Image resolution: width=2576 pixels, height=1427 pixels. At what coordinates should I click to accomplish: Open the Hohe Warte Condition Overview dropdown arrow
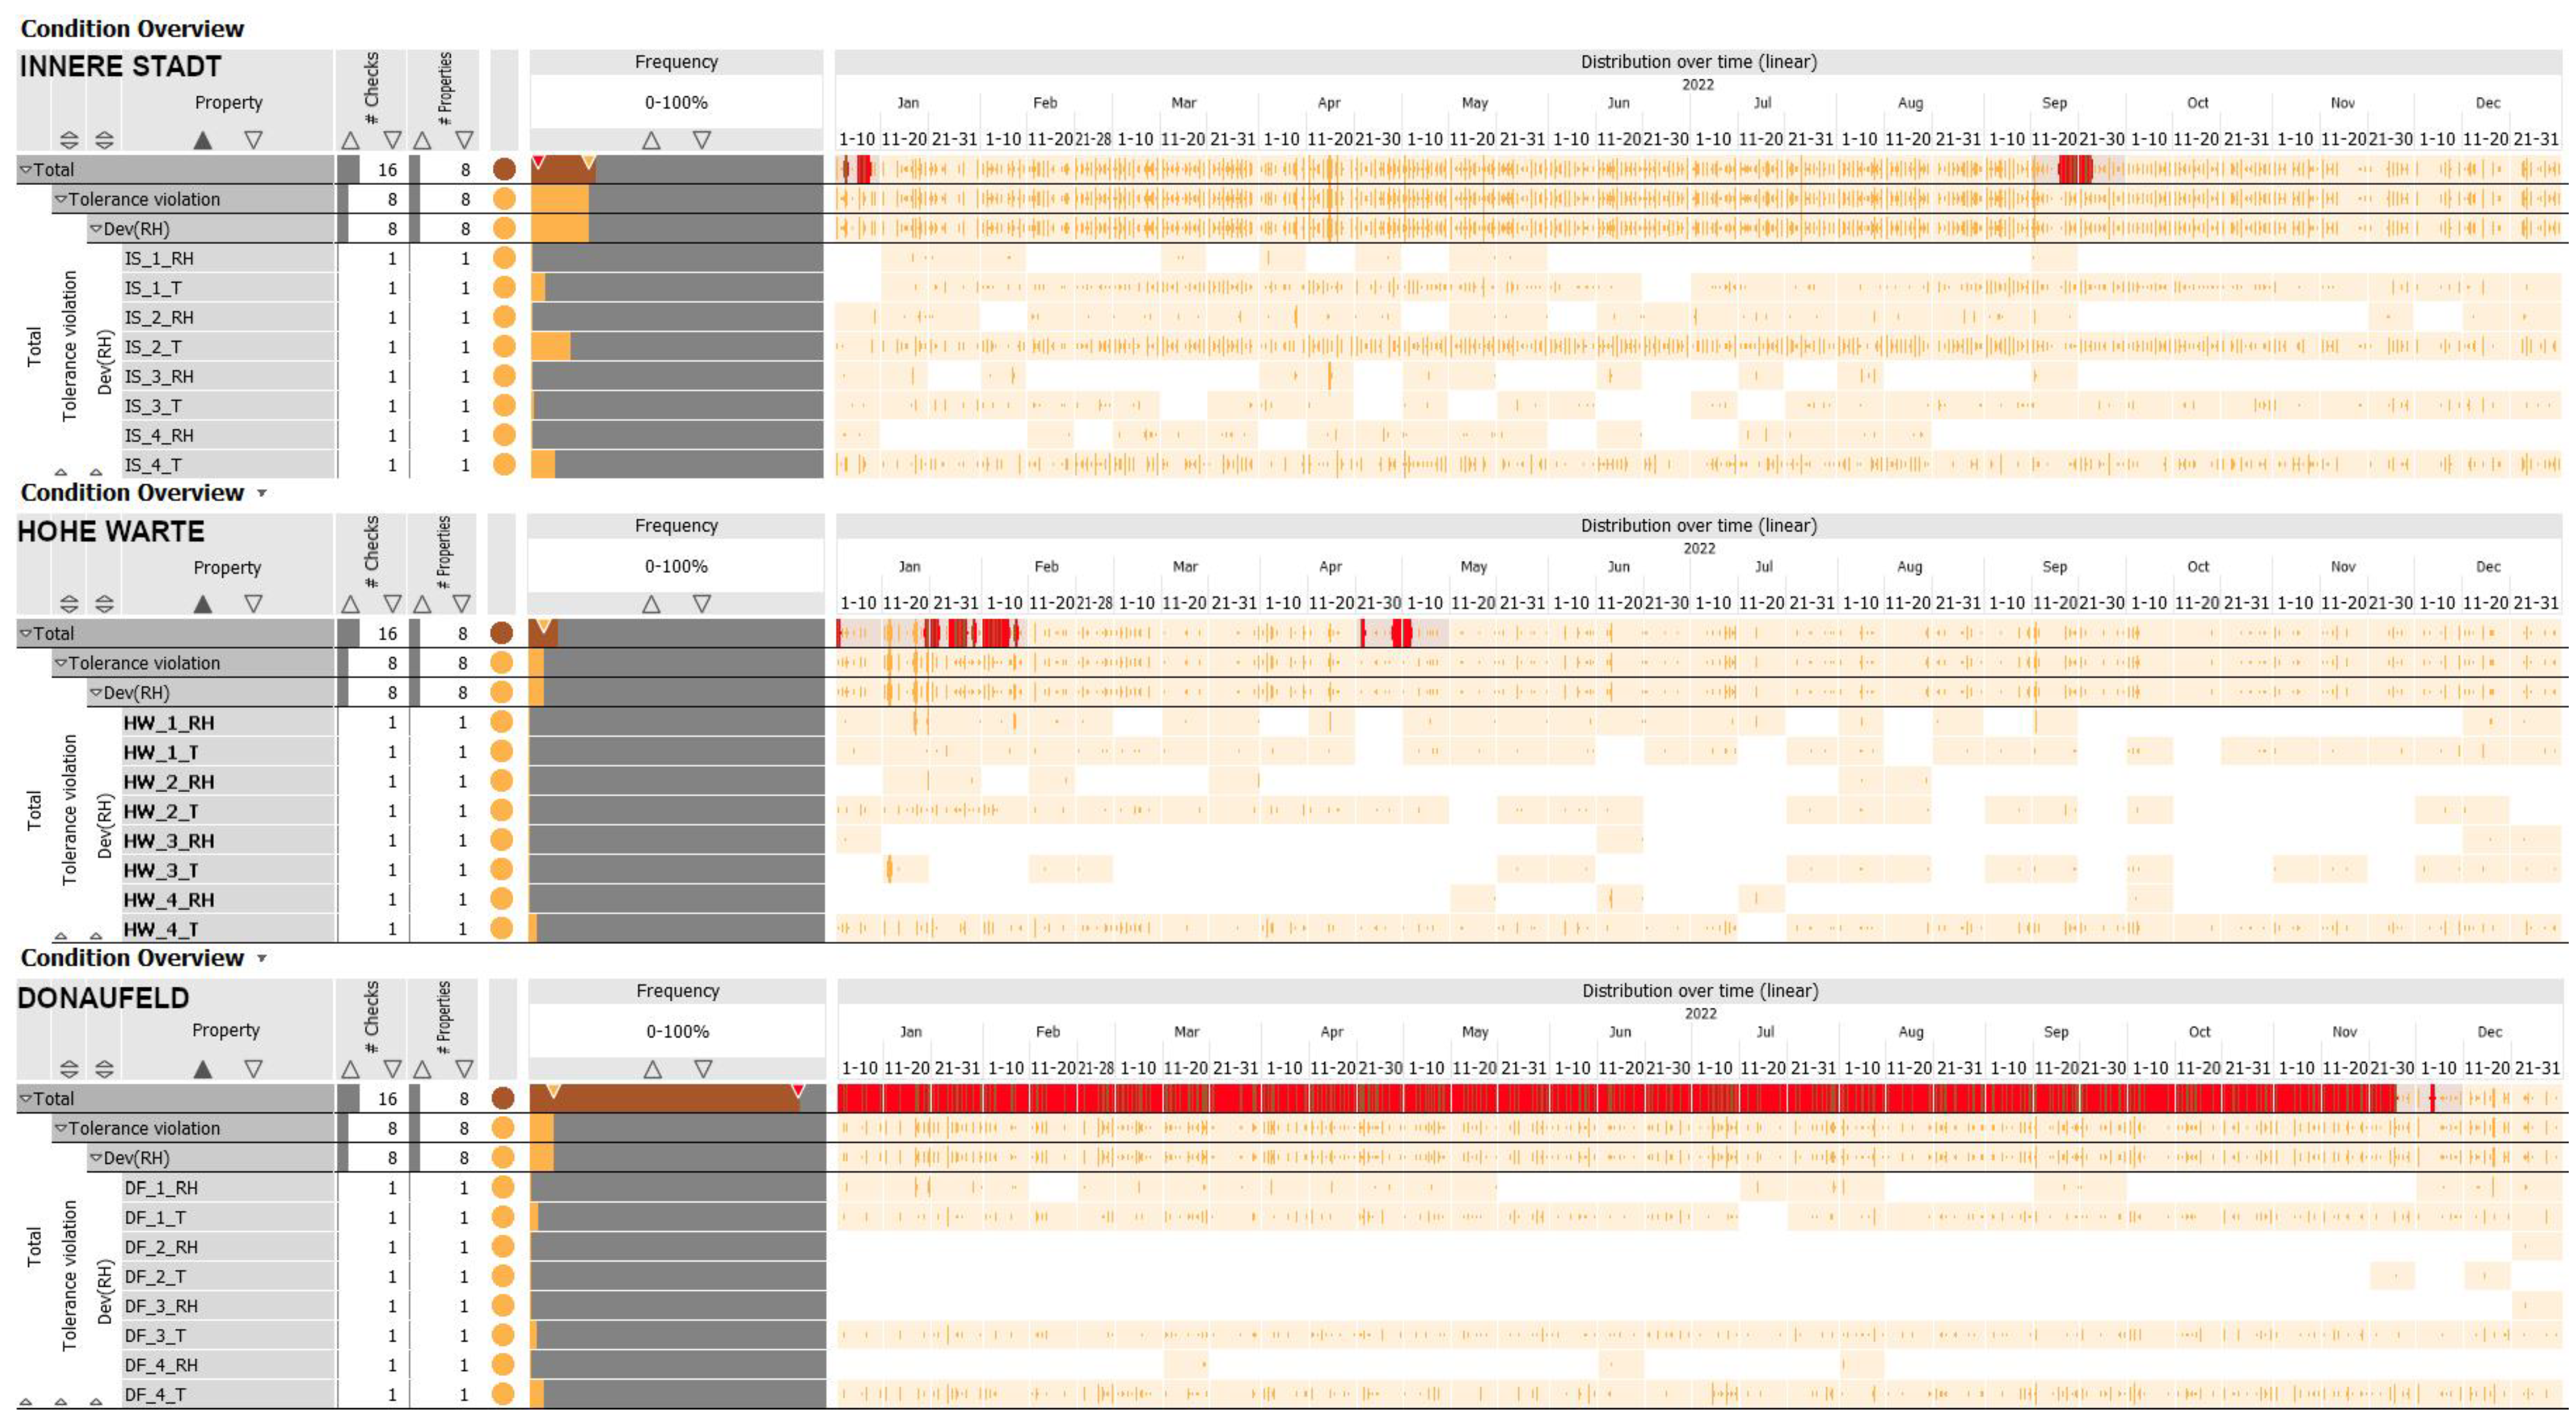pos(262,493)
